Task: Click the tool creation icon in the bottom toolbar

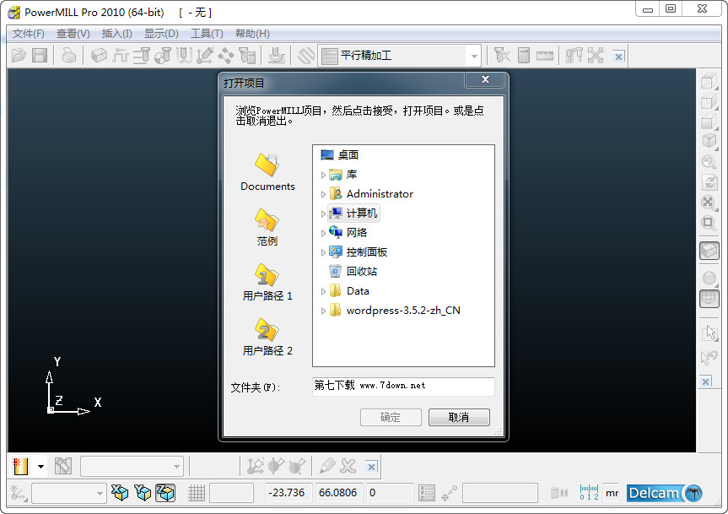Action: point(20,466)
